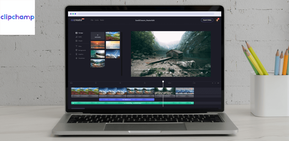Collapse the sidebar with double-chevron arrow
The image size is (289, 141).
pos(70,54)
